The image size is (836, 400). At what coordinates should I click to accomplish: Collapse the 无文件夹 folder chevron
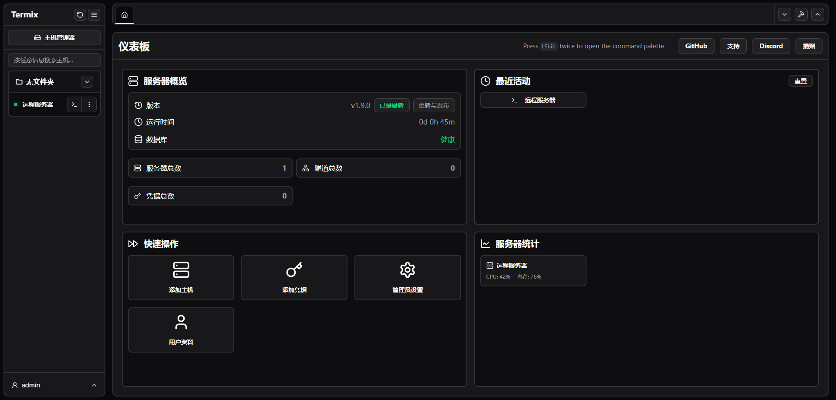point(87,82)
